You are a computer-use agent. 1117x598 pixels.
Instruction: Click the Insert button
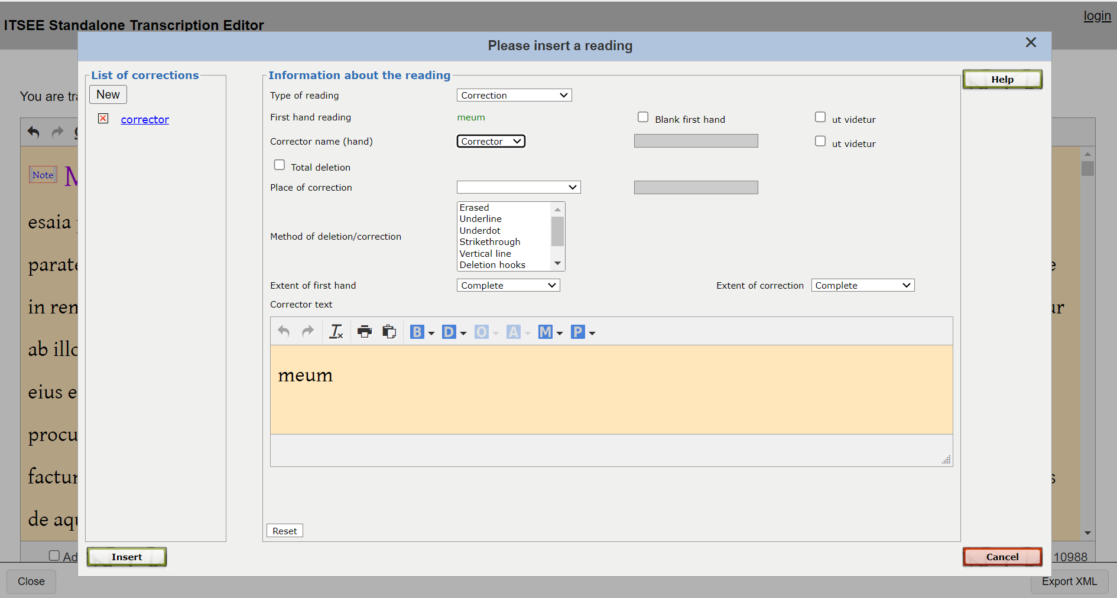(x=126, y=557)
